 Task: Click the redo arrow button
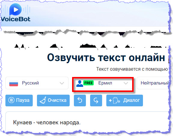click(96, 100)
